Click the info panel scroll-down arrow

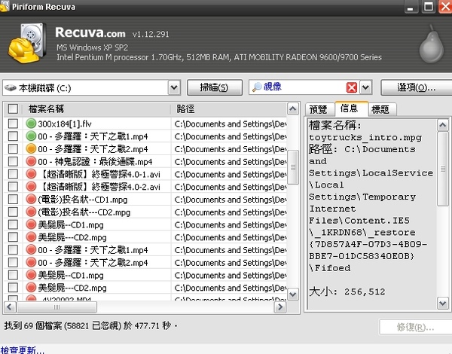click(443, 304)
